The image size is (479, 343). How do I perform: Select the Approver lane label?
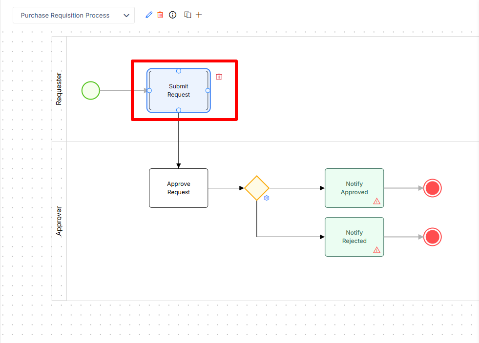point(59,221)
